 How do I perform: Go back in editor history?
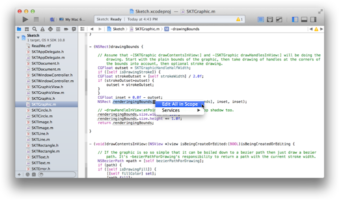coord(92,29)
